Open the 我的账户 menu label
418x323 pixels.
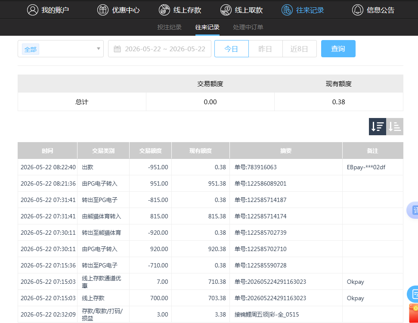coord(55,10)
